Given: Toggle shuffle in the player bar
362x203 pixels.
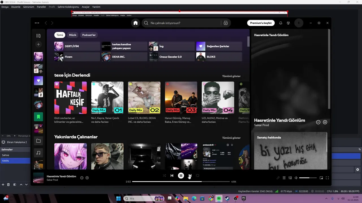Looking at the screenshot, I should [x=164, y=176].
